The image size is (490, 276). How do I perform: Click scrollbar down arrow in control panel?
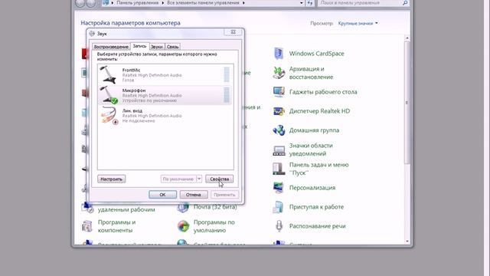pos(407,242)
